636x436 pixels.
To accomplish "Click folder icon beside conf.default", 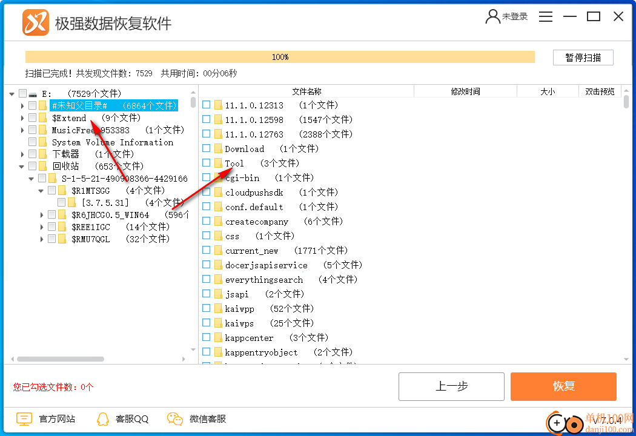I will click(x=218, y=207).
